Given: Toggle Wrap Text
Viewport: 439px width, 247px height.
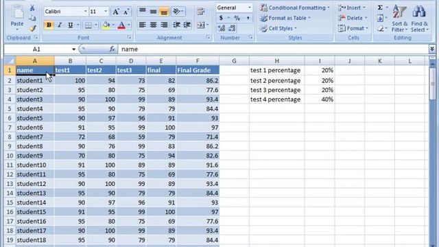Looking at the screenshot, I should (x=200, y=12).
